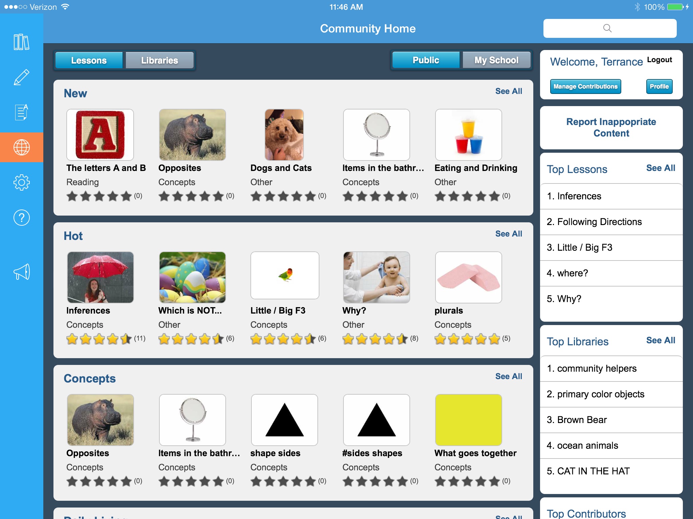Click the Lessons tab
This screenshot has height=519, width=693.
click(89, 60)
